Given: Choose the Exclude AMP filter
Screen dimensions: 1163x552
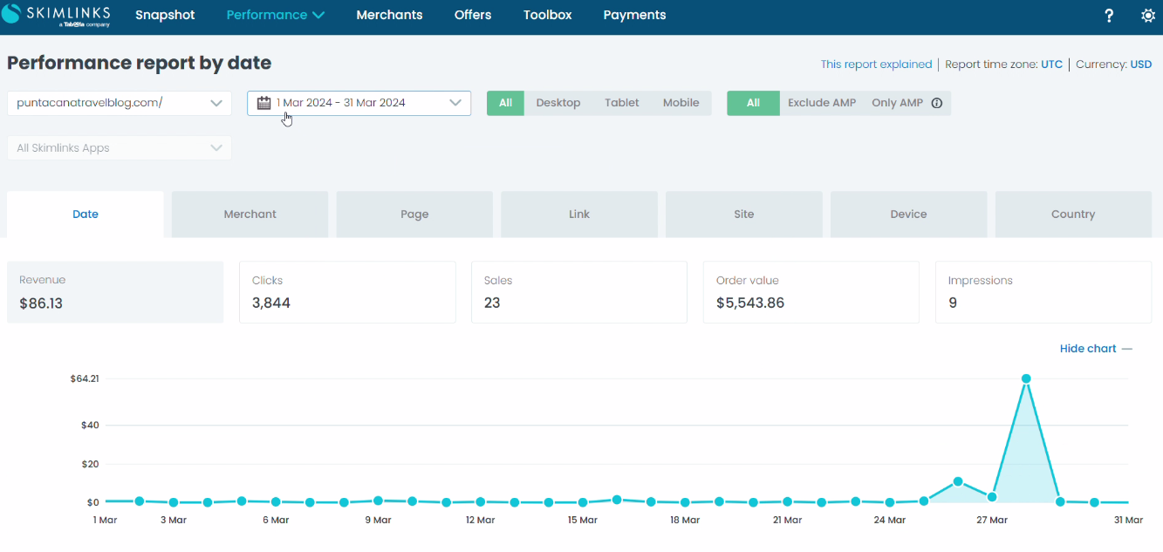Looking at the screenshot, I should click(822, 103).
